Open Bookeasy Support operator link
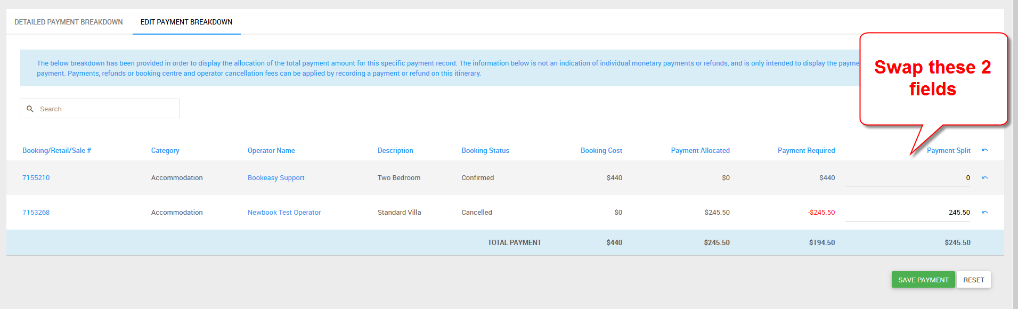 coord(276,178)
